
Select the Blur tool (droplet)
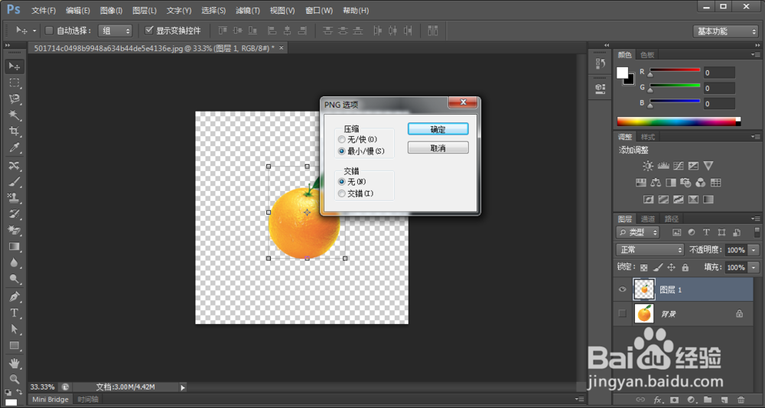tap(14, 263)
